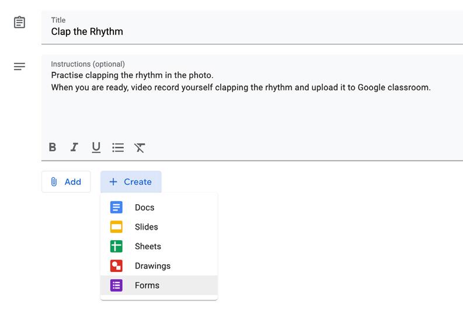The width and height of the screenshot is (463, 322).
Task: Select Drawings menu entry
Action: (159, 265)
